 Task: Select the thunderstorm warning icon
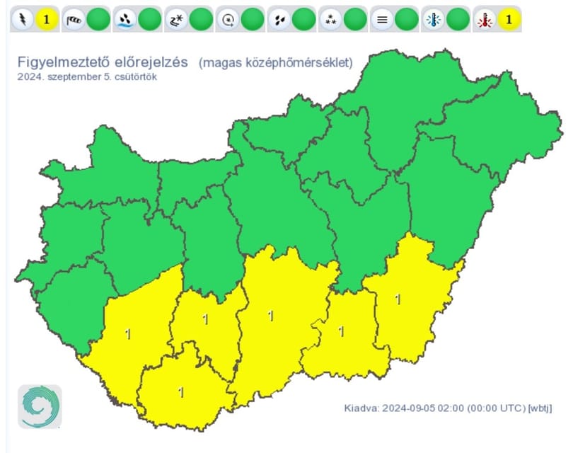[23, 19]
